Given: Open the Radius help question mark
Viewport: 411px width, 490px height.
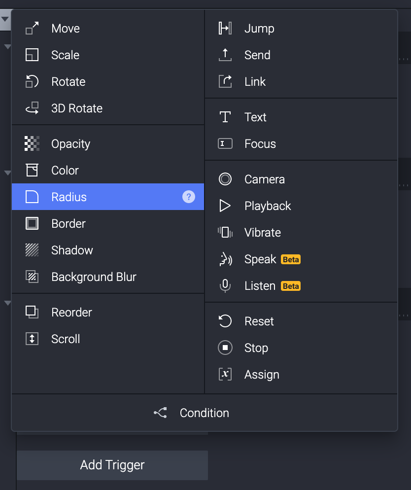Looking at the screenshot, I should click(x=189, y=197).
